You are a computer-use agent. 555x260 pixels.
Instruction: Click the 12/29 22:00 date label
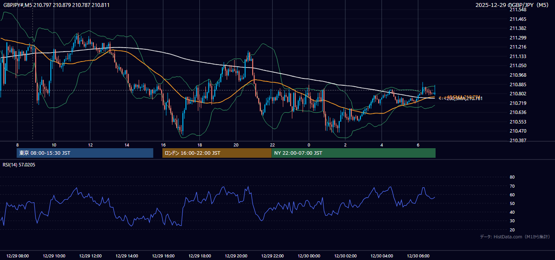(273, 256)
